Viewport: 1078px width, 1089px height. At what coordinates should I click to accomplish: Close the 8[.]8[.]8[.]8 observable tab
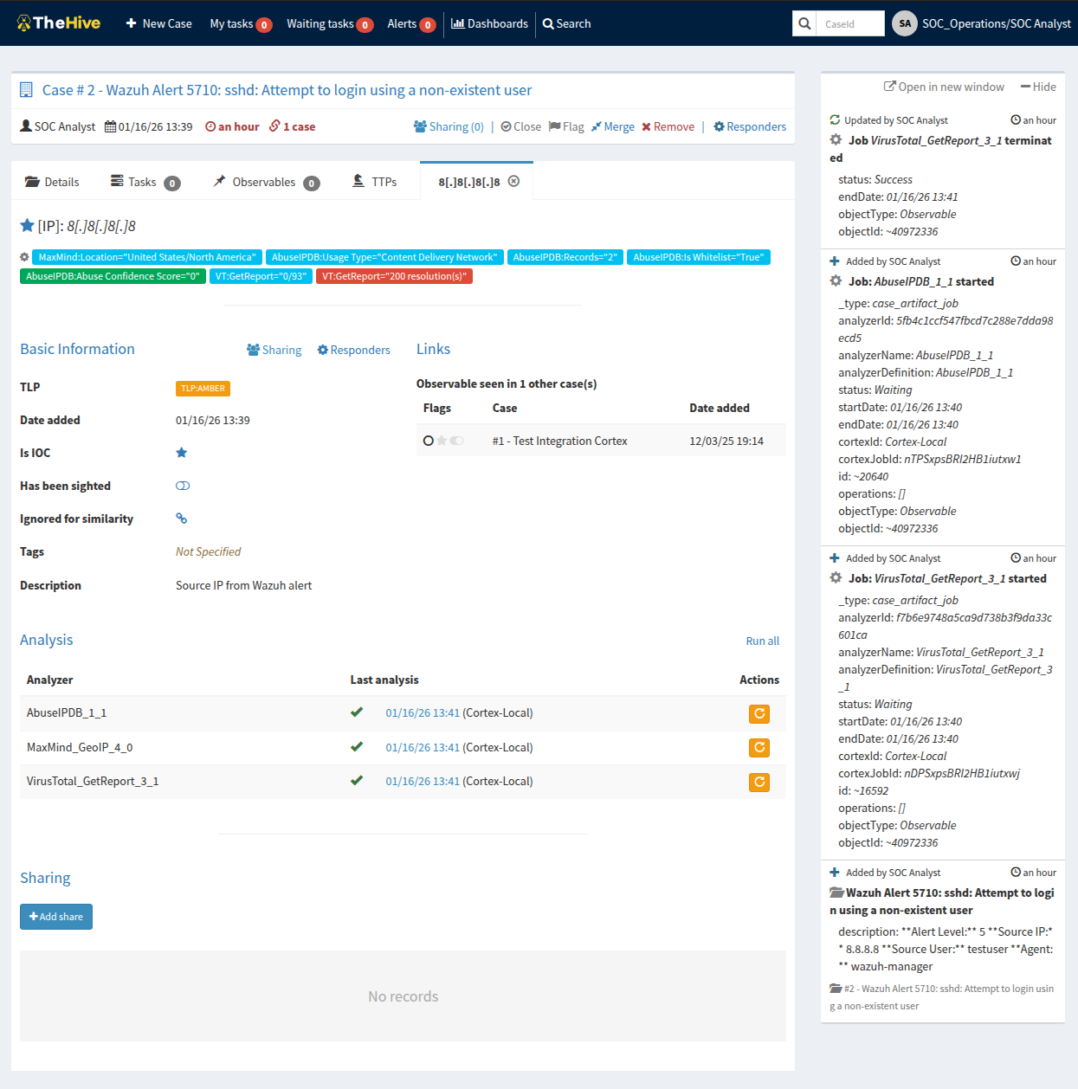click(x=513, y=181)
